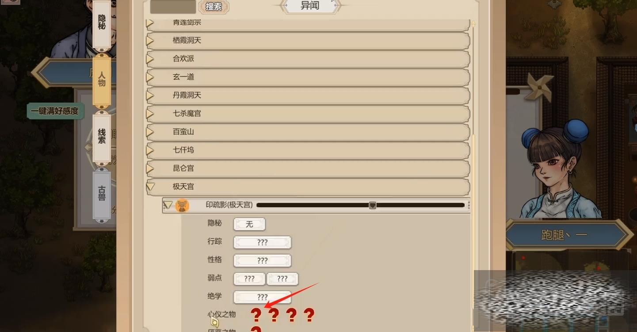Click the fourth red question mark under 心仪之物

[309, 315]
